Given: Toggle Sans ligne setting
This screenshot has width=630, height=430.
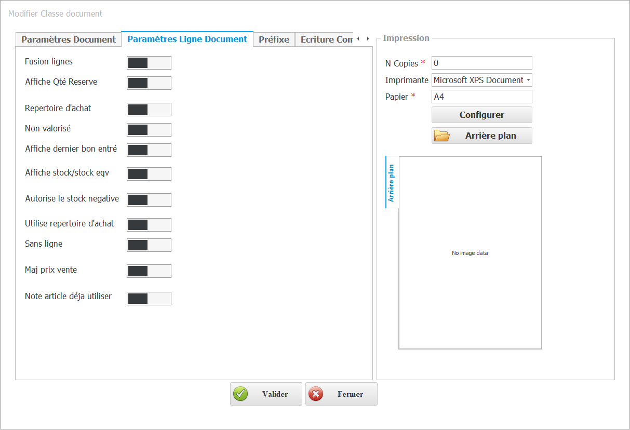Looking at the screenshot, I should [149, 245].
